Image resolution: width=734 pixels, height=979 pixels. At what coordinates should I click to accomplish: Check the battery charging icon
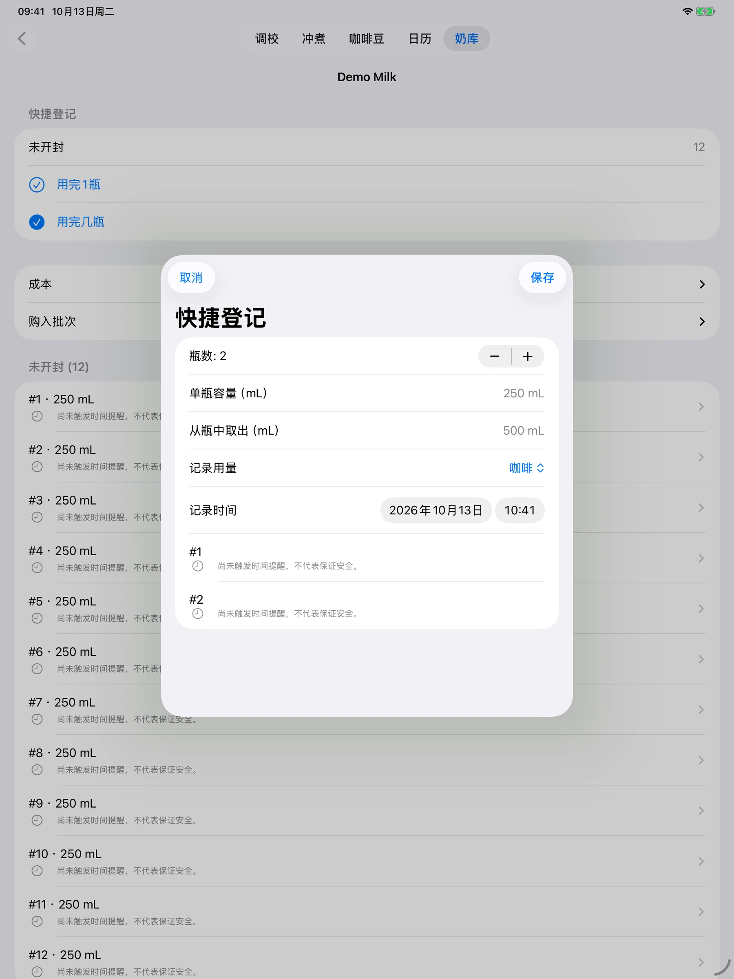[705, 11]
